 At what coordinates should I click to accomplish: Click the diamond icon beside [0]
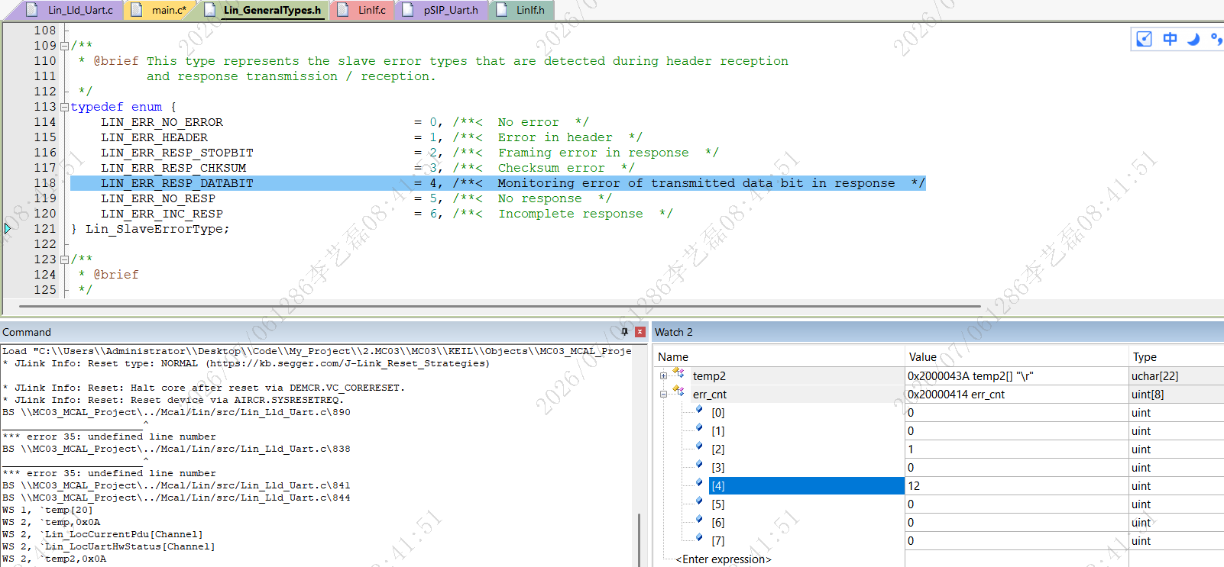(x=699, y=411)
